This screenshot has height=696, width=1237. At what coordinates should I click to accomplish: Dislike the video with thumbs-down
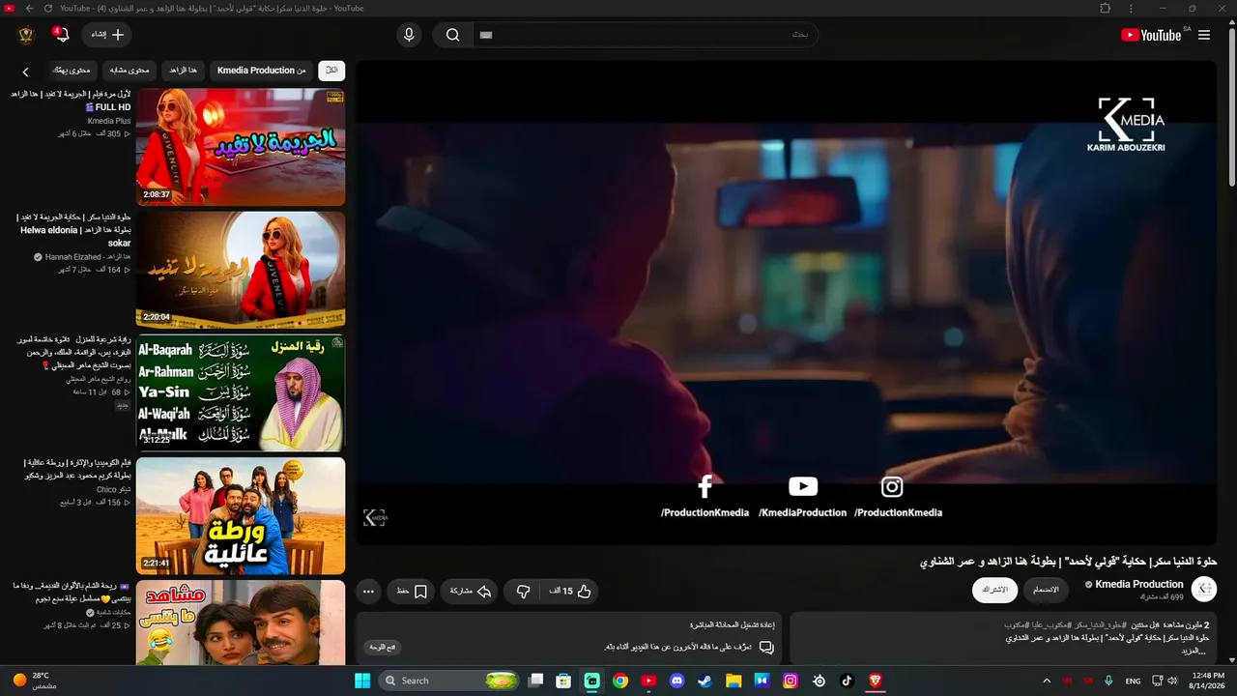coord(523,592)
